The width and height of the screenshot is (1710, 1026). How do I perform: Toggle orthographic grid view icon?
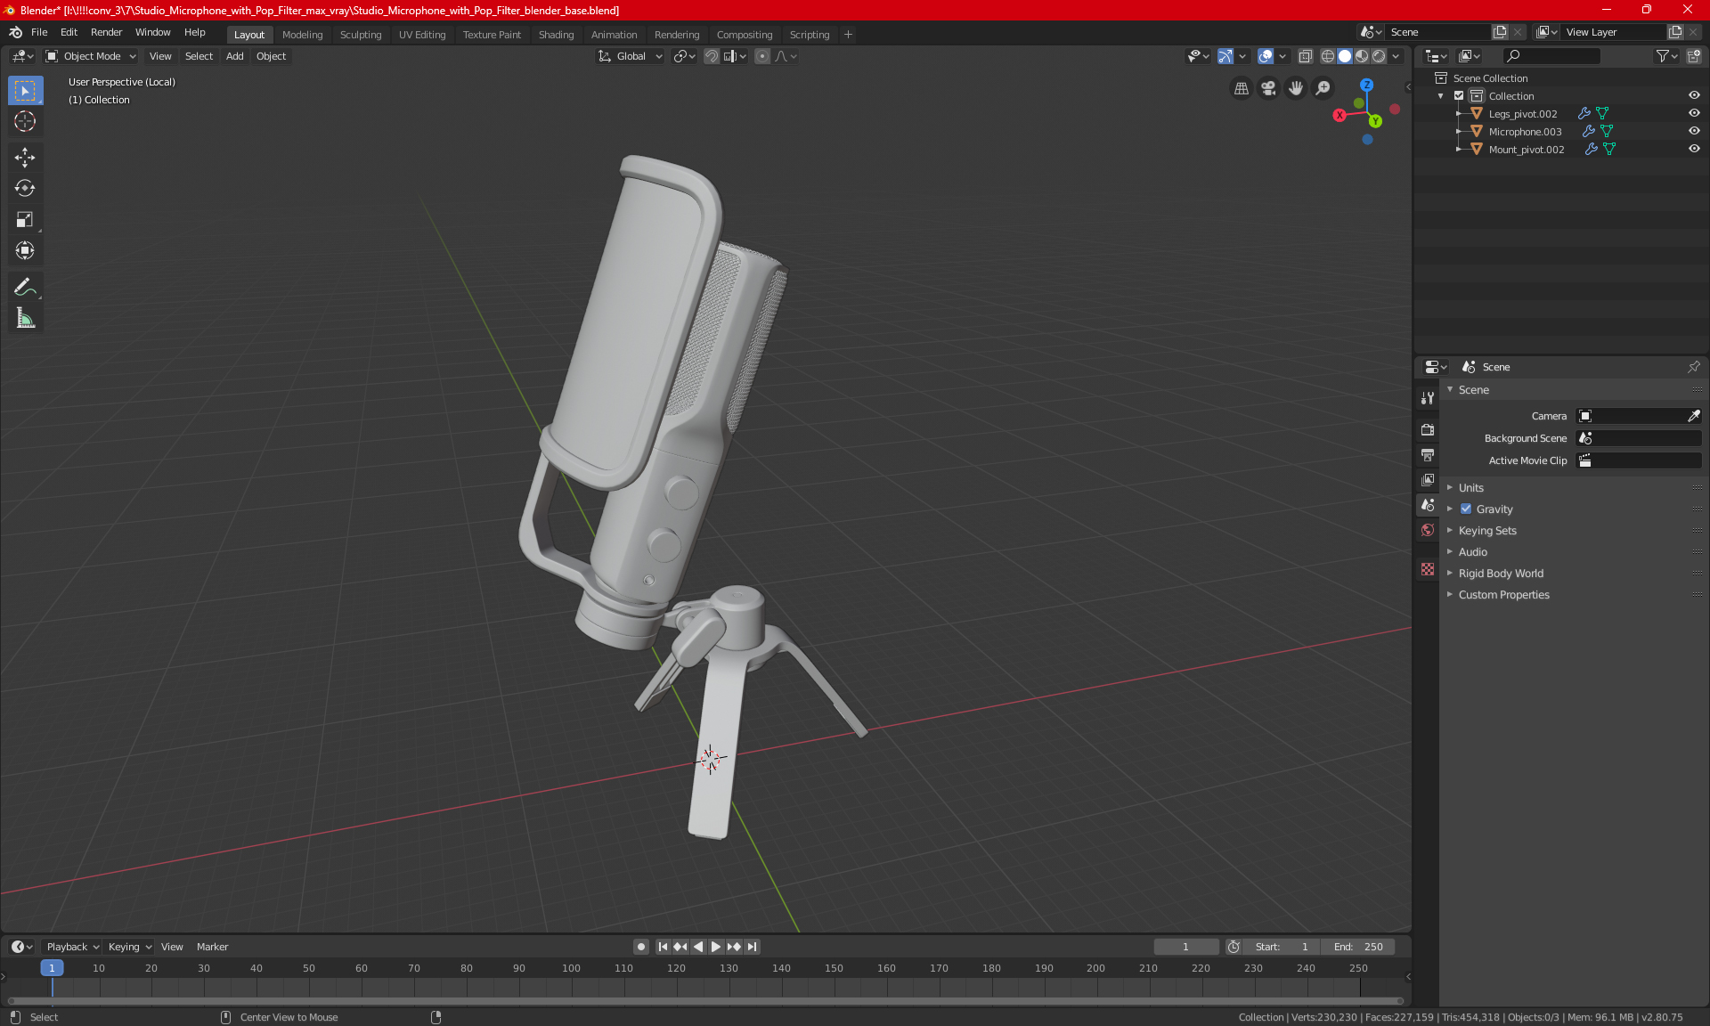pos(1241,88)
